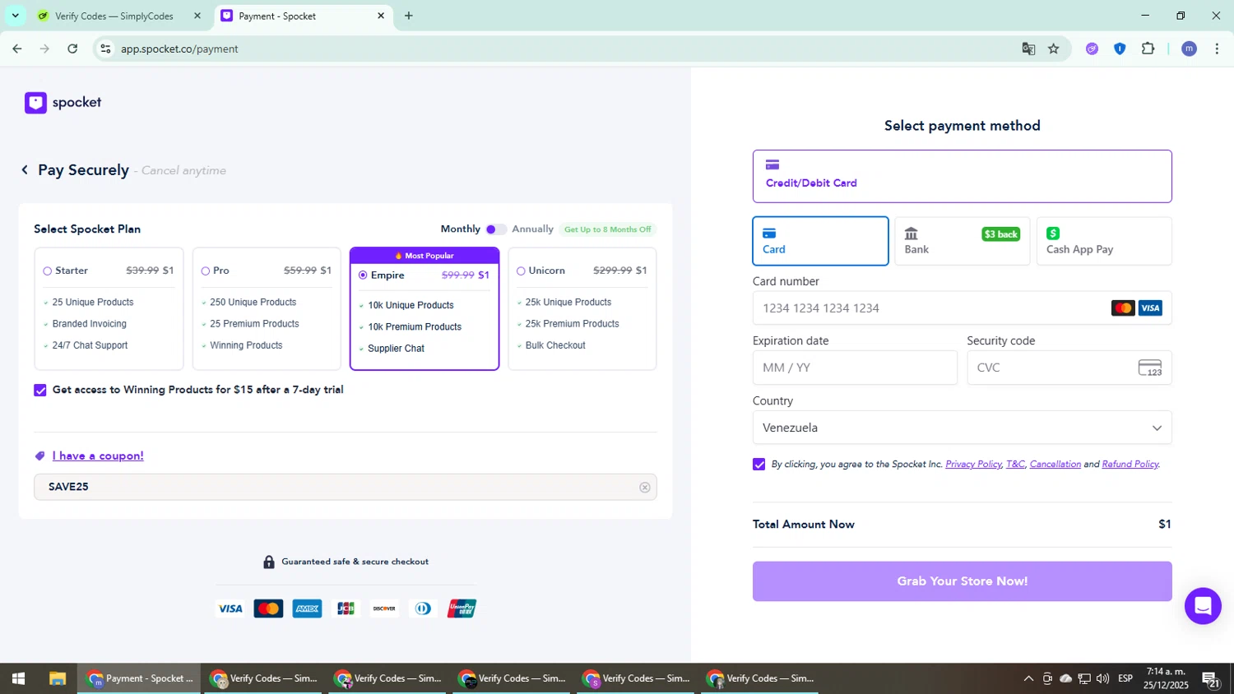
Task: Navigate back in browser
Action: [17, 49]
